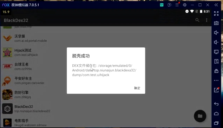Open keyboard mapping icon in sidebar
Viewport: 223px width, 128px height.
pos(216,23)
